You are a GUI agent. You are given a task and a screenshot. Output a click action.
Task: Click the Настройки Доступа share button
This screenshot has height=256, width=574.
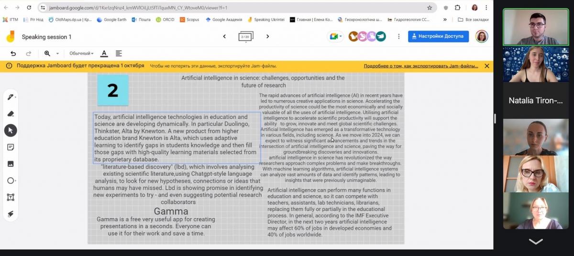click(x=438, y=36)
